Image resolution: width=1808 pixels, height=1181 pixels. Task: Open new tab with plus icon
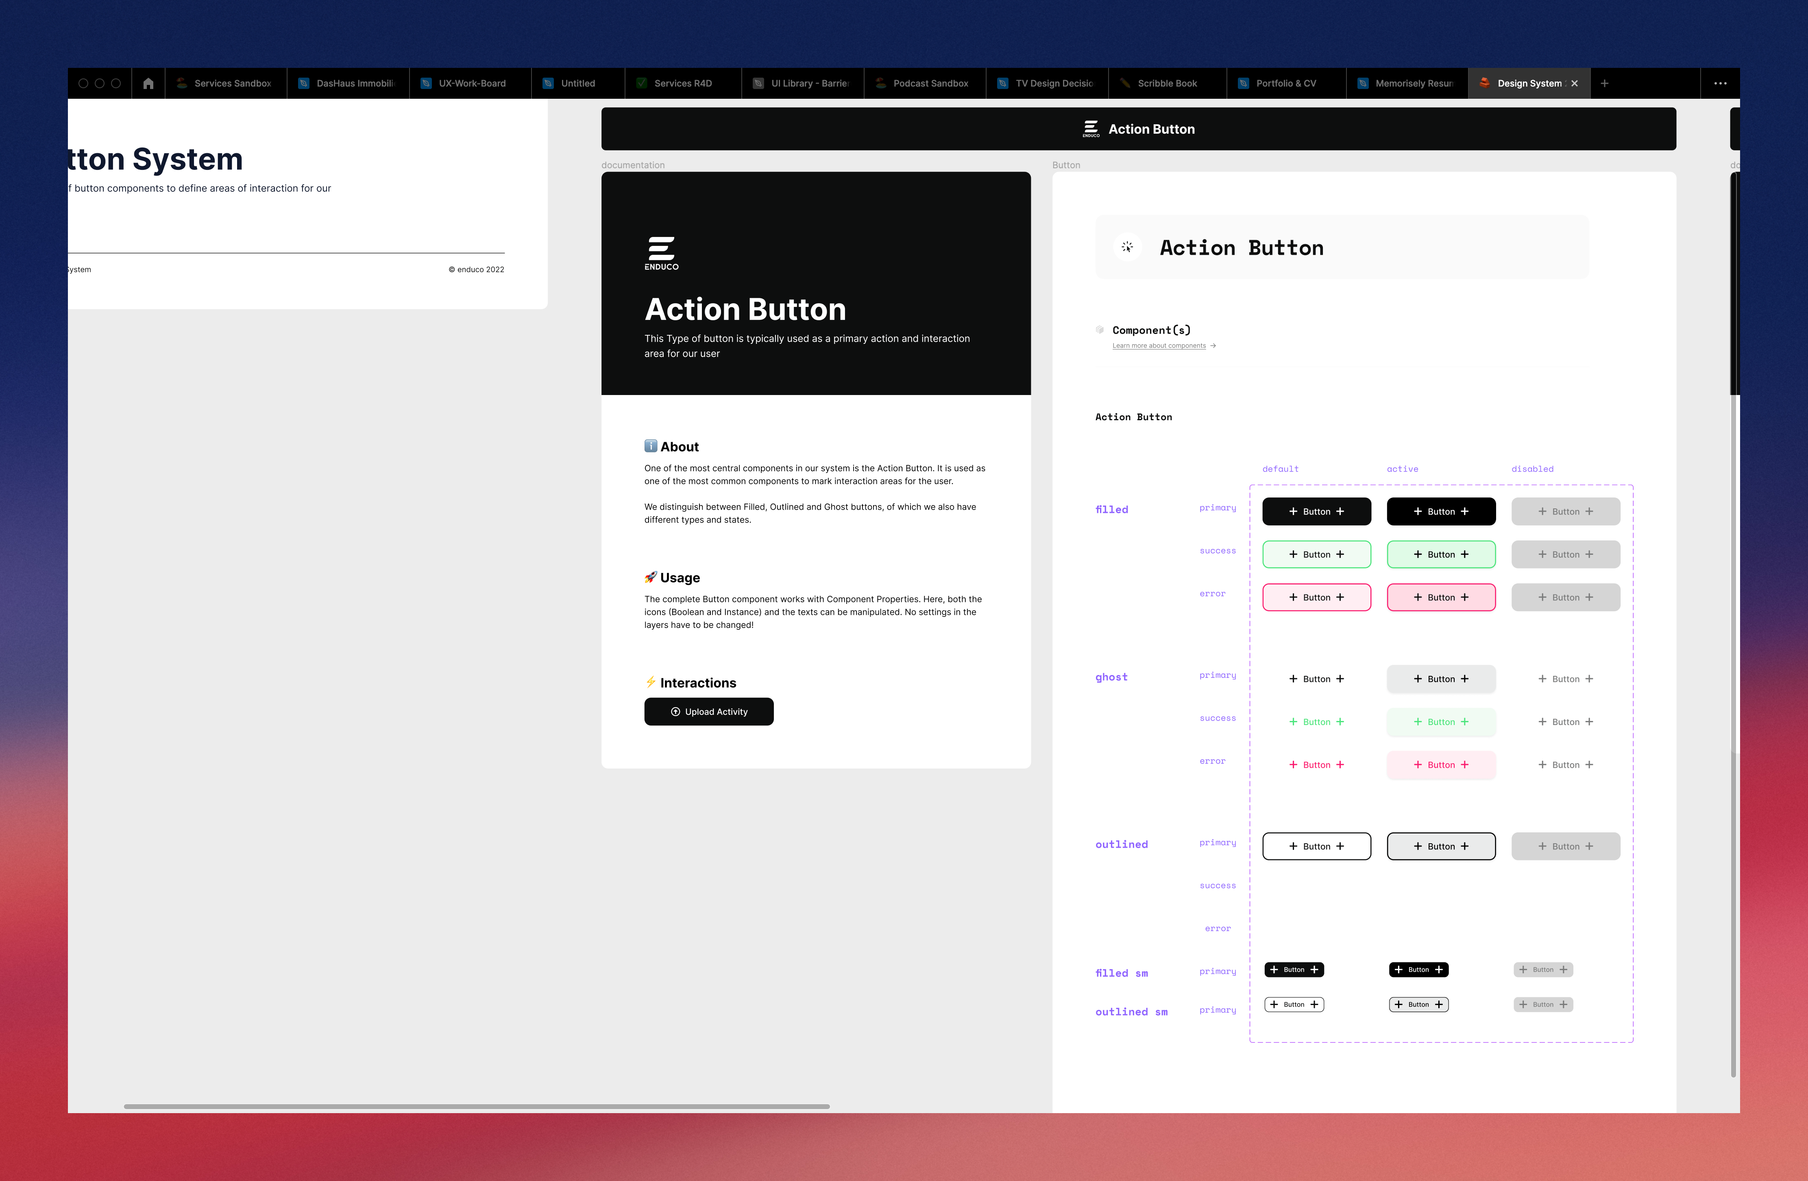pyautogui.click(x=1604, y=83)
